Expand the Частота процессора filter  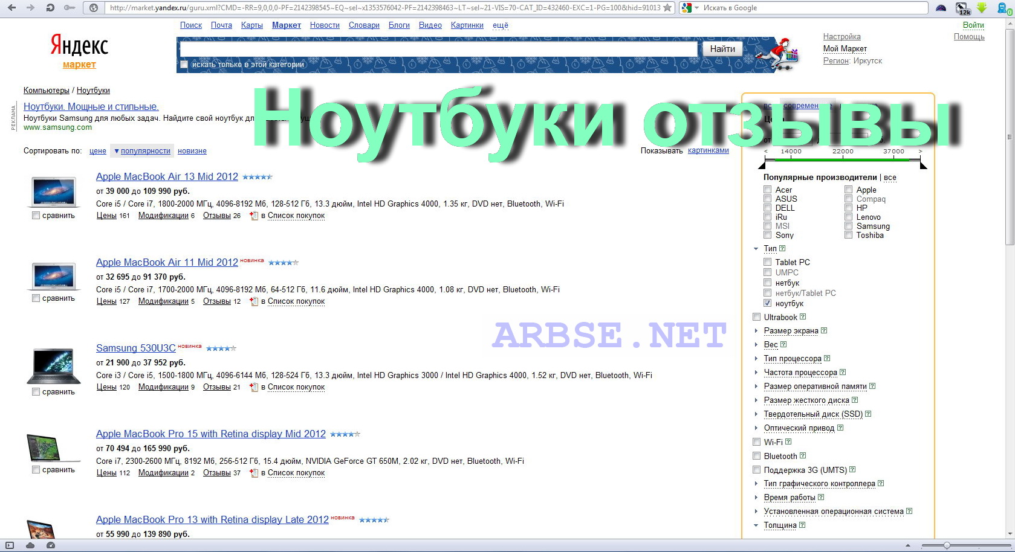756,373
